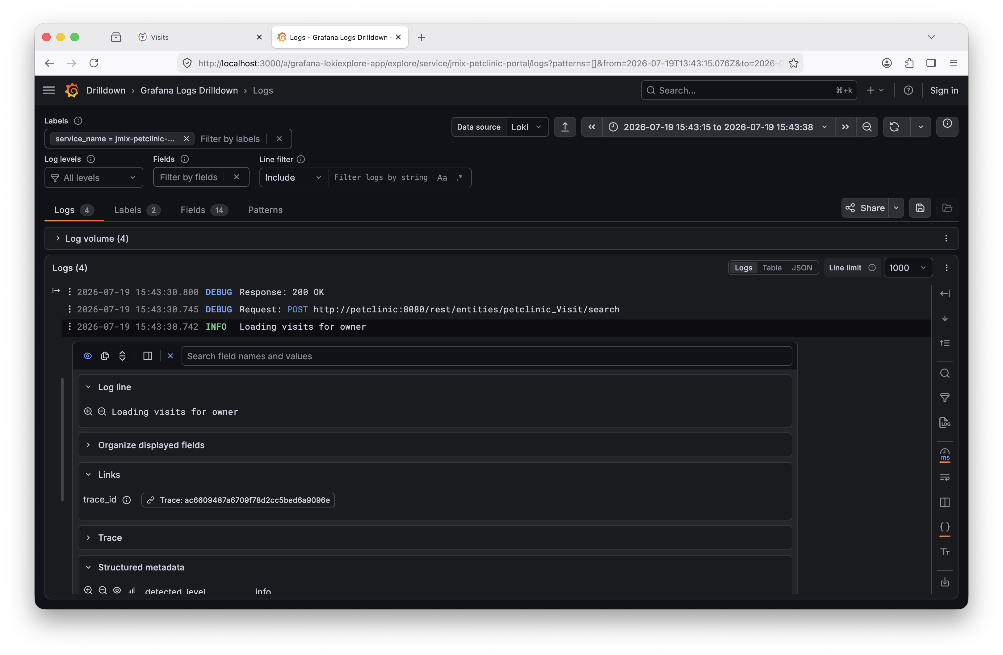Click the Share button
This screenshot has height=655, width=1003.
tap(865, 208)
